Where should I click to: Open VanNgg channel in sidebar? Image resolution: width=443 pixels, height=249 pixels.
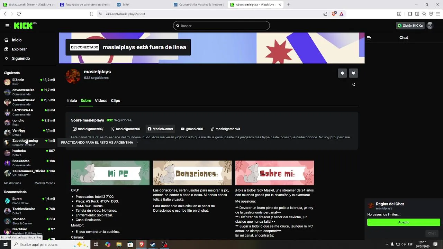(29, 132)
